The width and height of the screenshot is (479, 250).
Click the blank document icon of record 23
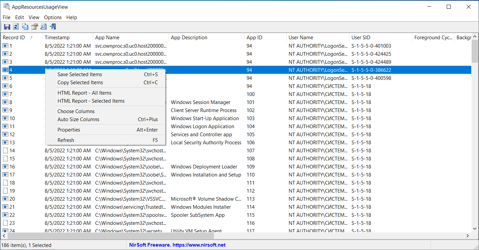(x=5, y=223)
